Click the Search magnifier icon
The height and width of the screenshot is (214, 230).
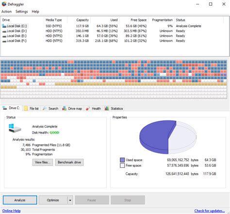pyautogui.click(x=45, y=108)
